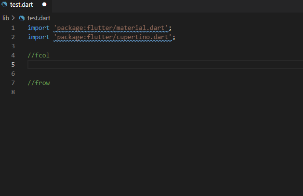This screenshot has width=303, height=196.
Task: Click the import keyword on line 1
Action: pyautogui.click(x=39, y=28)
